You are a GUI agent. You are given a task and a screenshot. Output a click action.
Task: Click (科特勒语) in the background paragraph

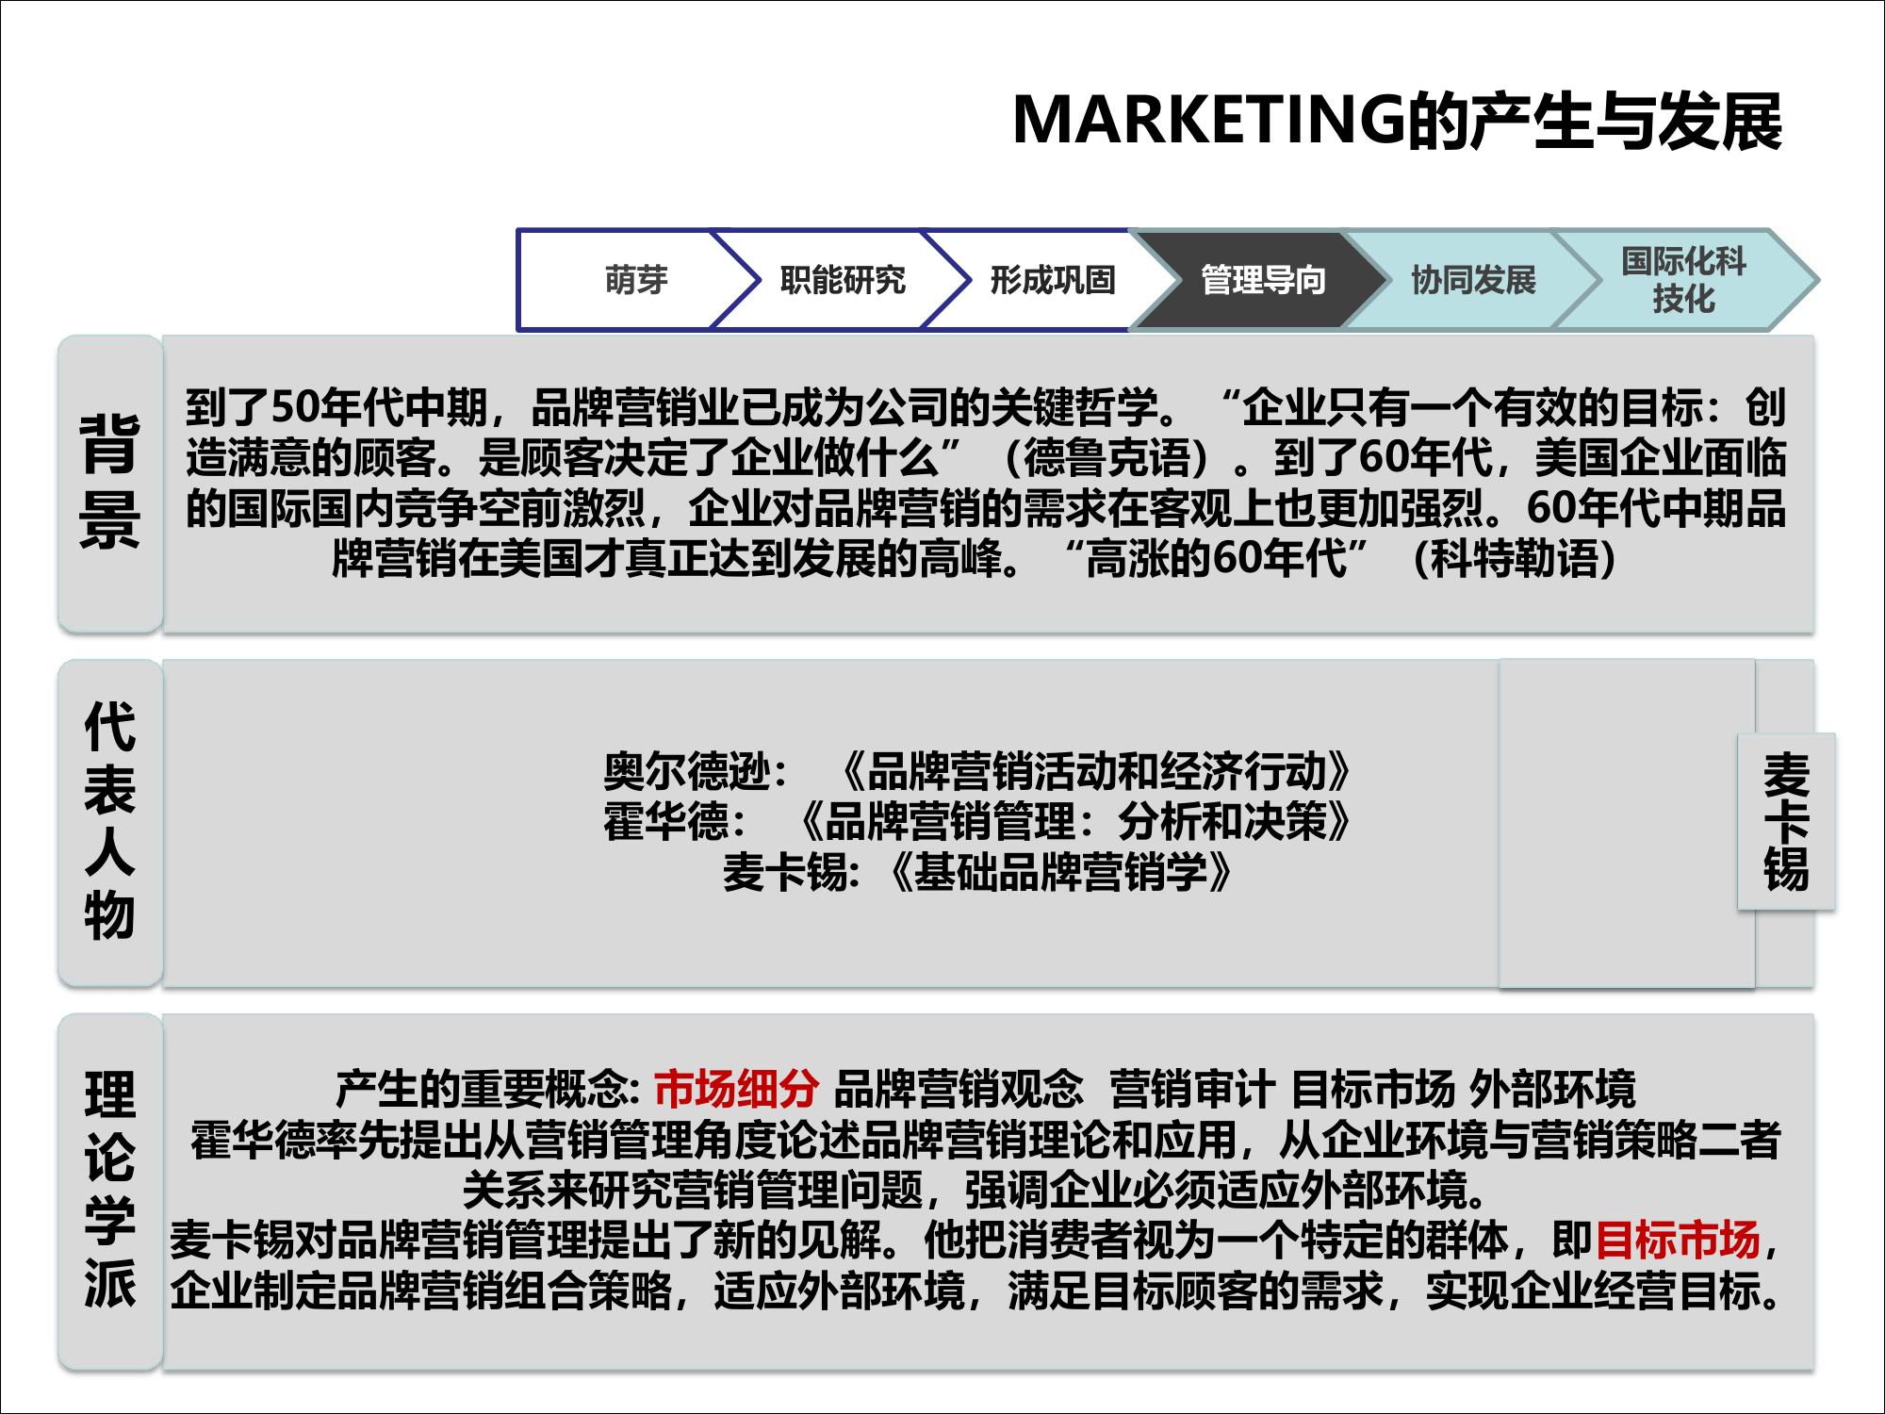click(1516, 559)
